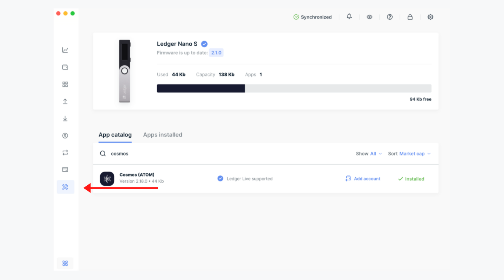
Task: Click the app catalog search field
Action: coord(226,154)
